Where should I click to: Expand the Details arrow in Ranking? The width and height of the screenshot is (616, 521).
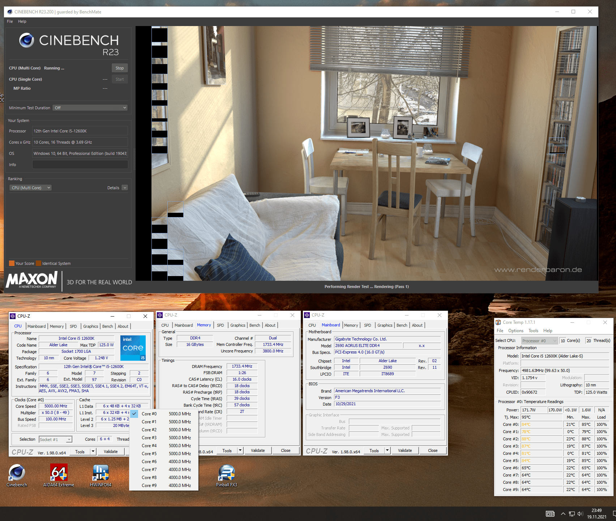(x=125, y=188)
